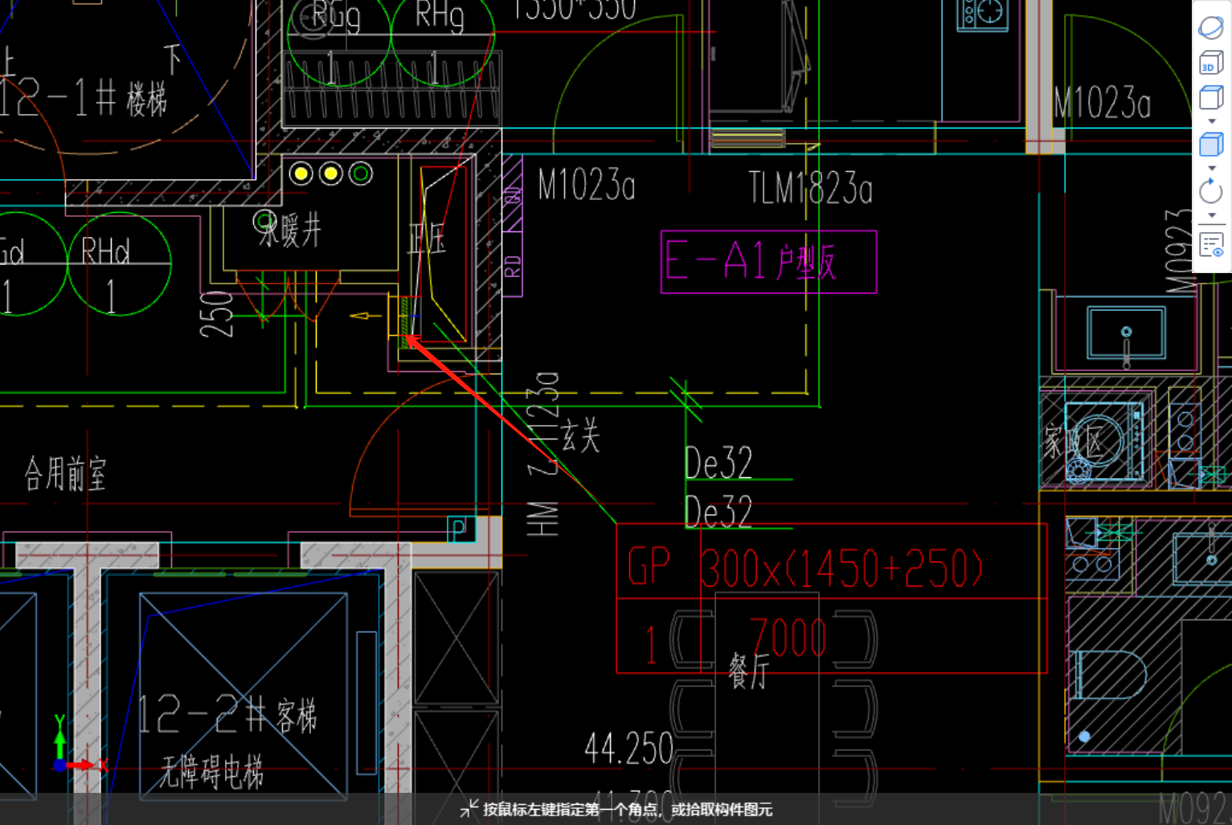This screenshot has width=1232, height=825.
Task: Click the magenta 'E-A1户型反' label box
Action: point(768,262)
